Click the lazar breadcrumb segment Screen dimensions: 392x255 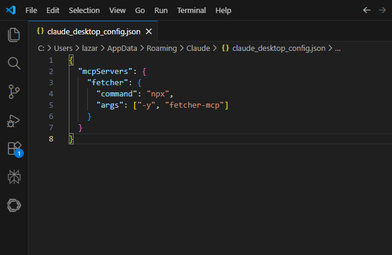tap(90, 48)
